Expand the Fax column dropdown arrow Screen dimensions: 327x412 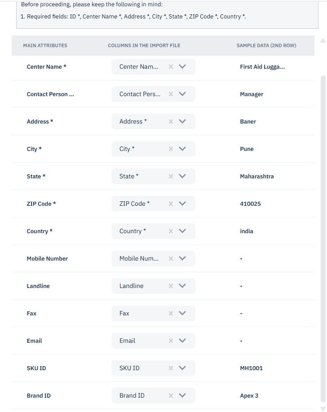pyautogui.click(x=182, y=314)
